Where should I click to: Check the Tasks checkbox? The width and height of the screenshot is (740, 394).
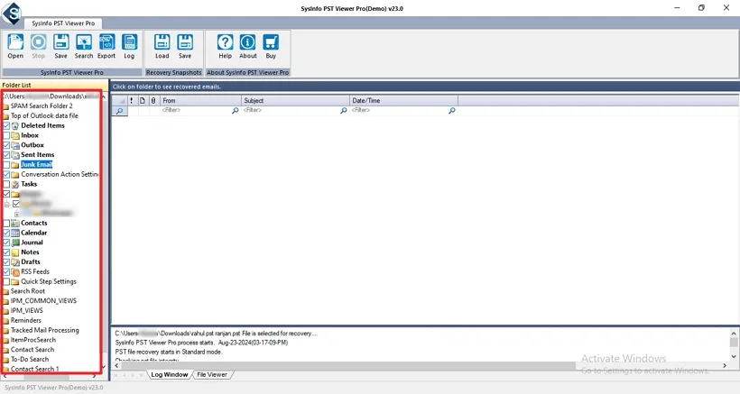pos(6,184)
